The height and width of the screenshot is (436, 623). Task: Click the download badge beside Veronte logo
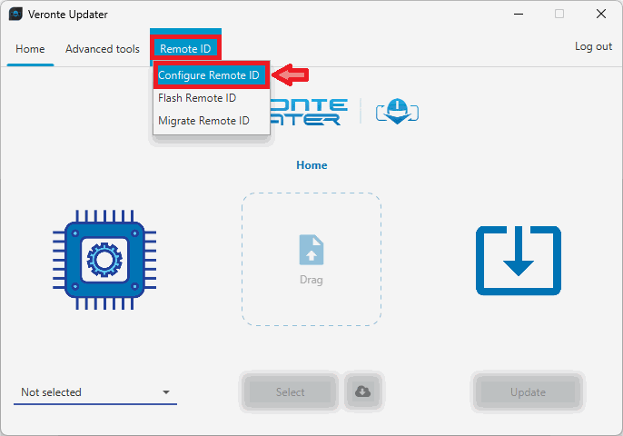click(x=395, y=111)
